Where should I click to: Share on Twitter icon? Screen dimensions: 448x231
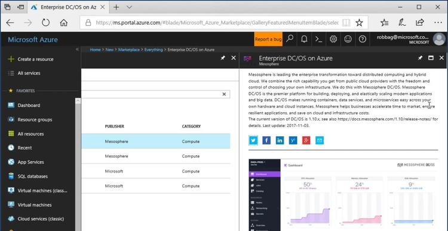click(x=253, y=140)
